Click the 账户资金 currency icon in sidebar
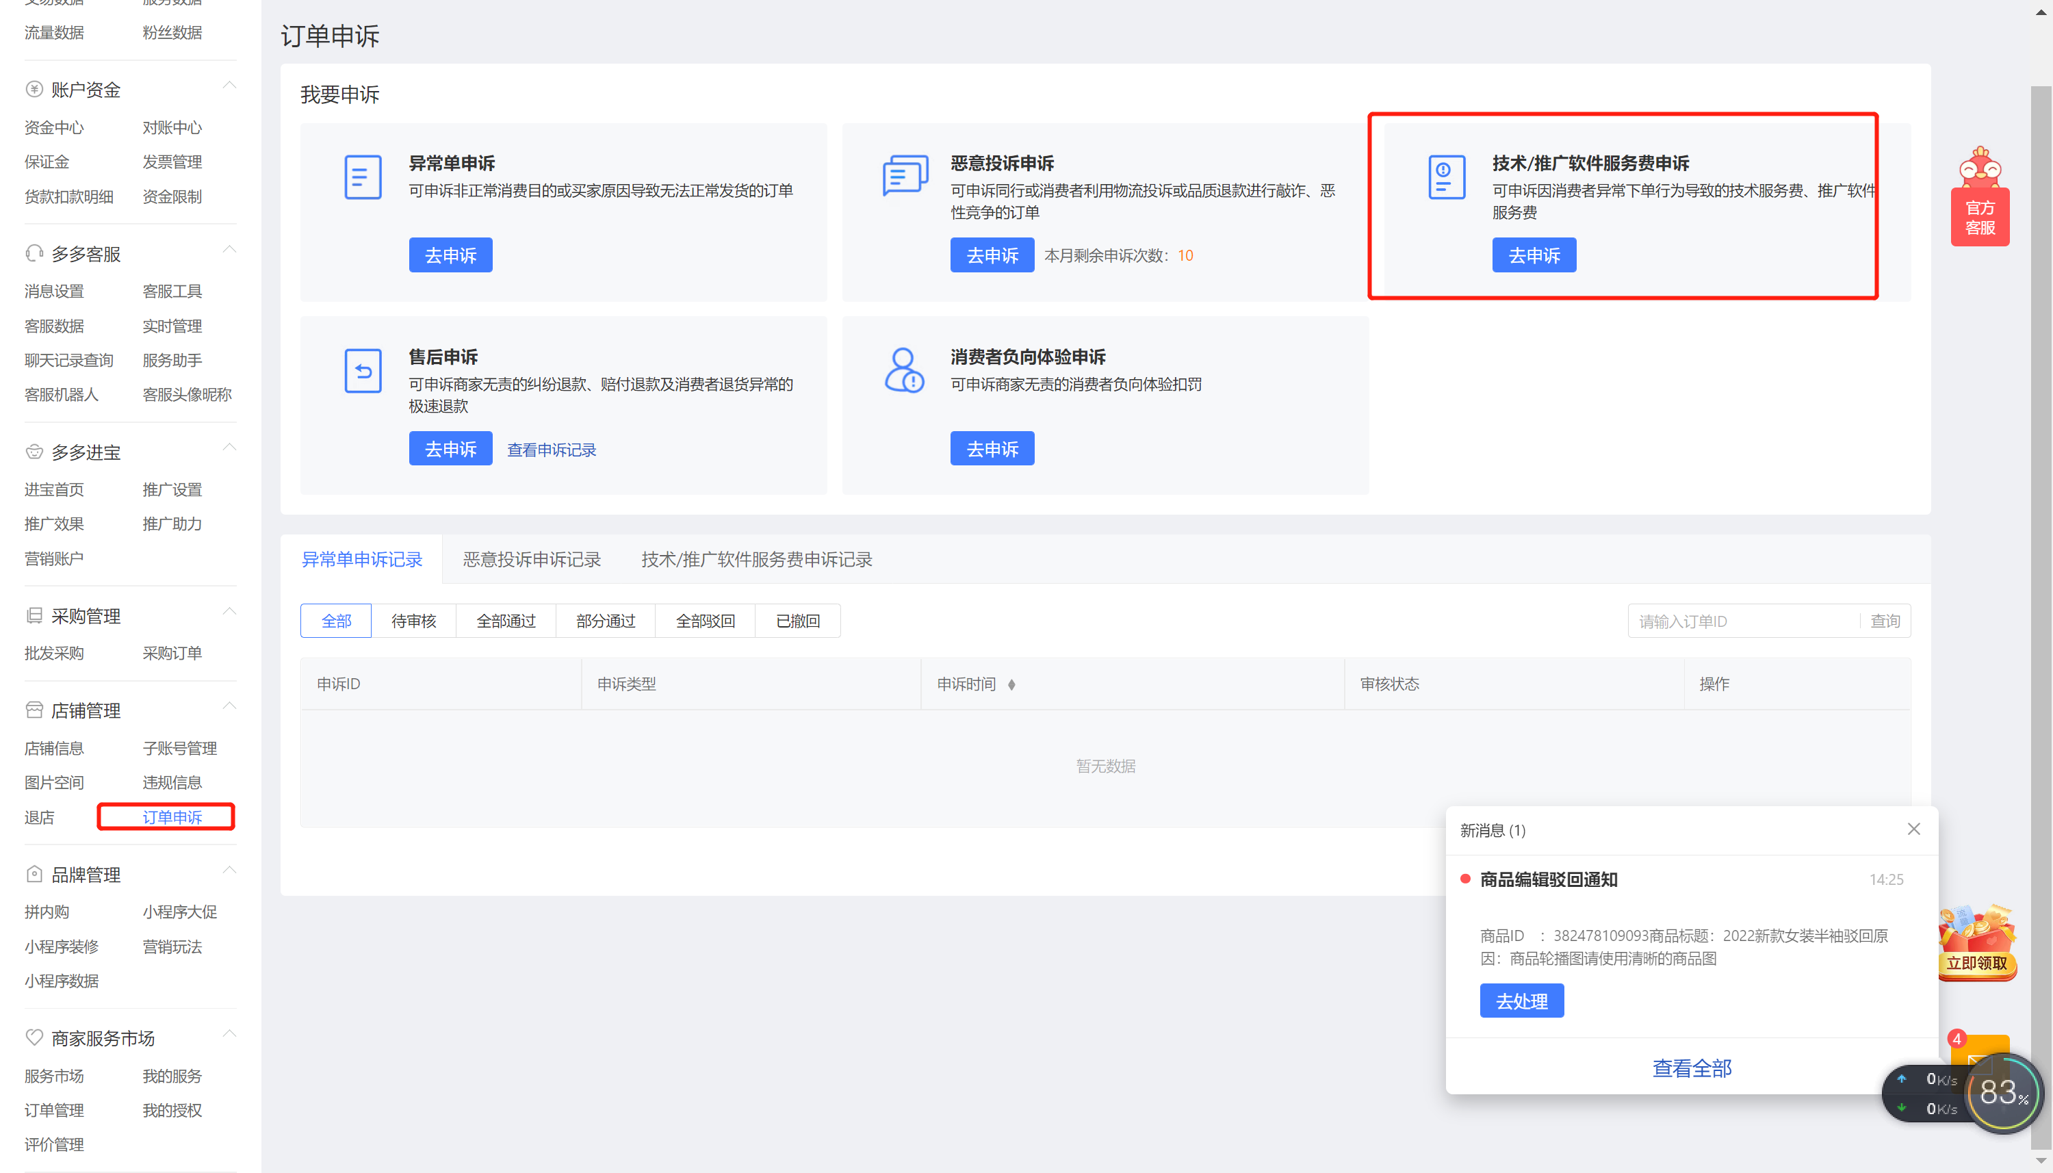The height and width of the screenshot is (1173, 2053). [34, 88]
